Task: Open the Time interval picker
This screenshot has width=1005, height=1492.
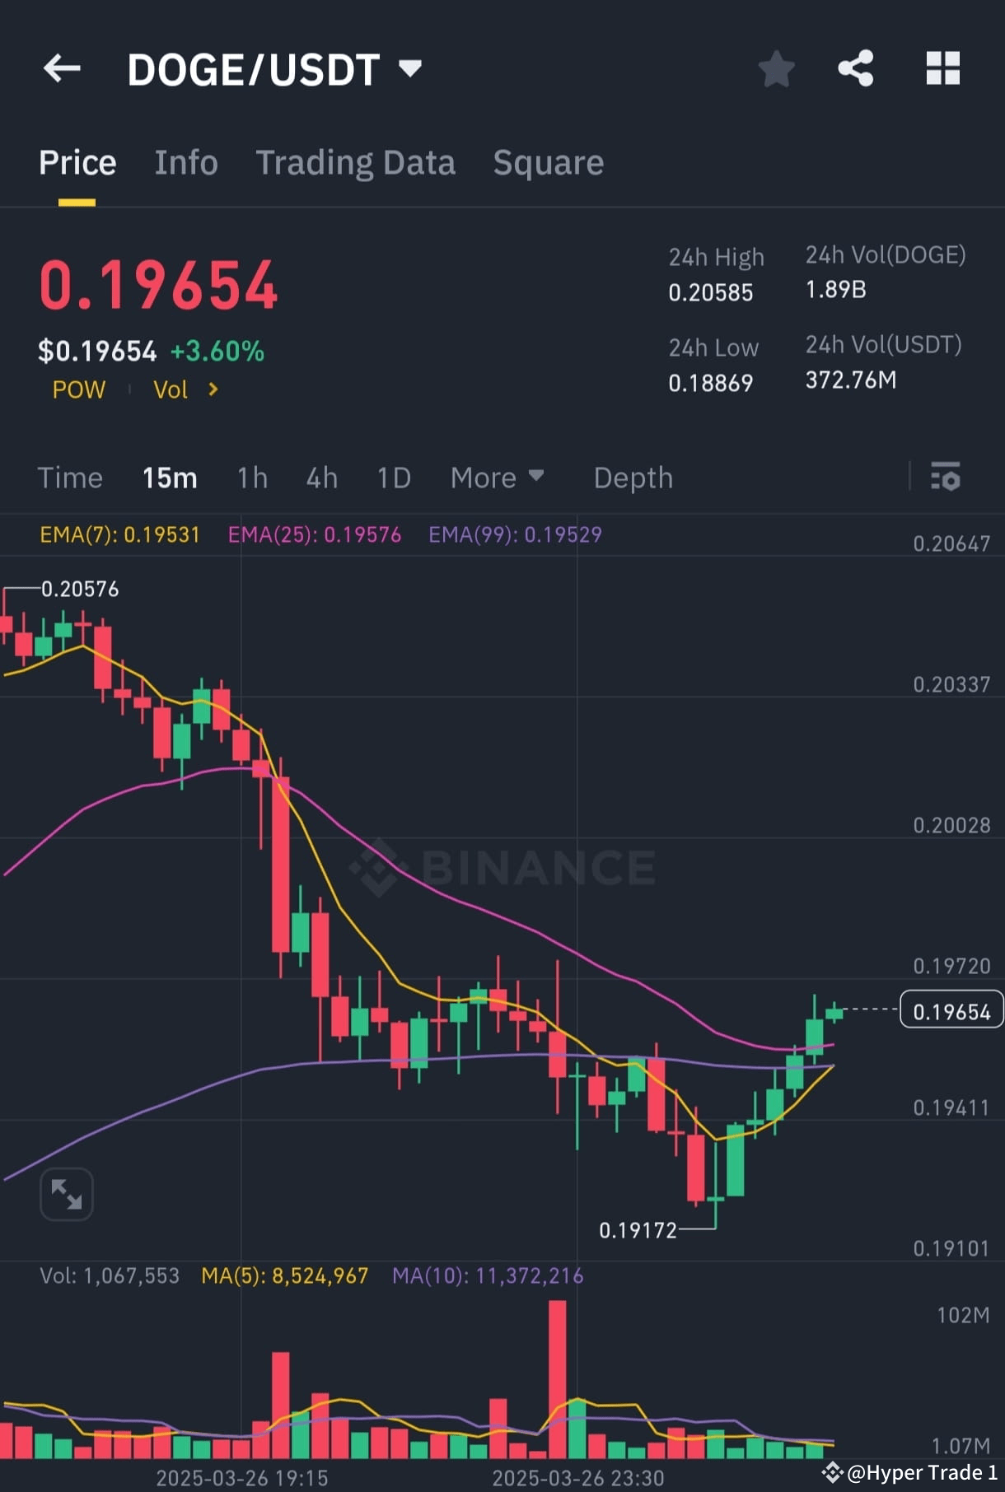Action: pos(70,478)
